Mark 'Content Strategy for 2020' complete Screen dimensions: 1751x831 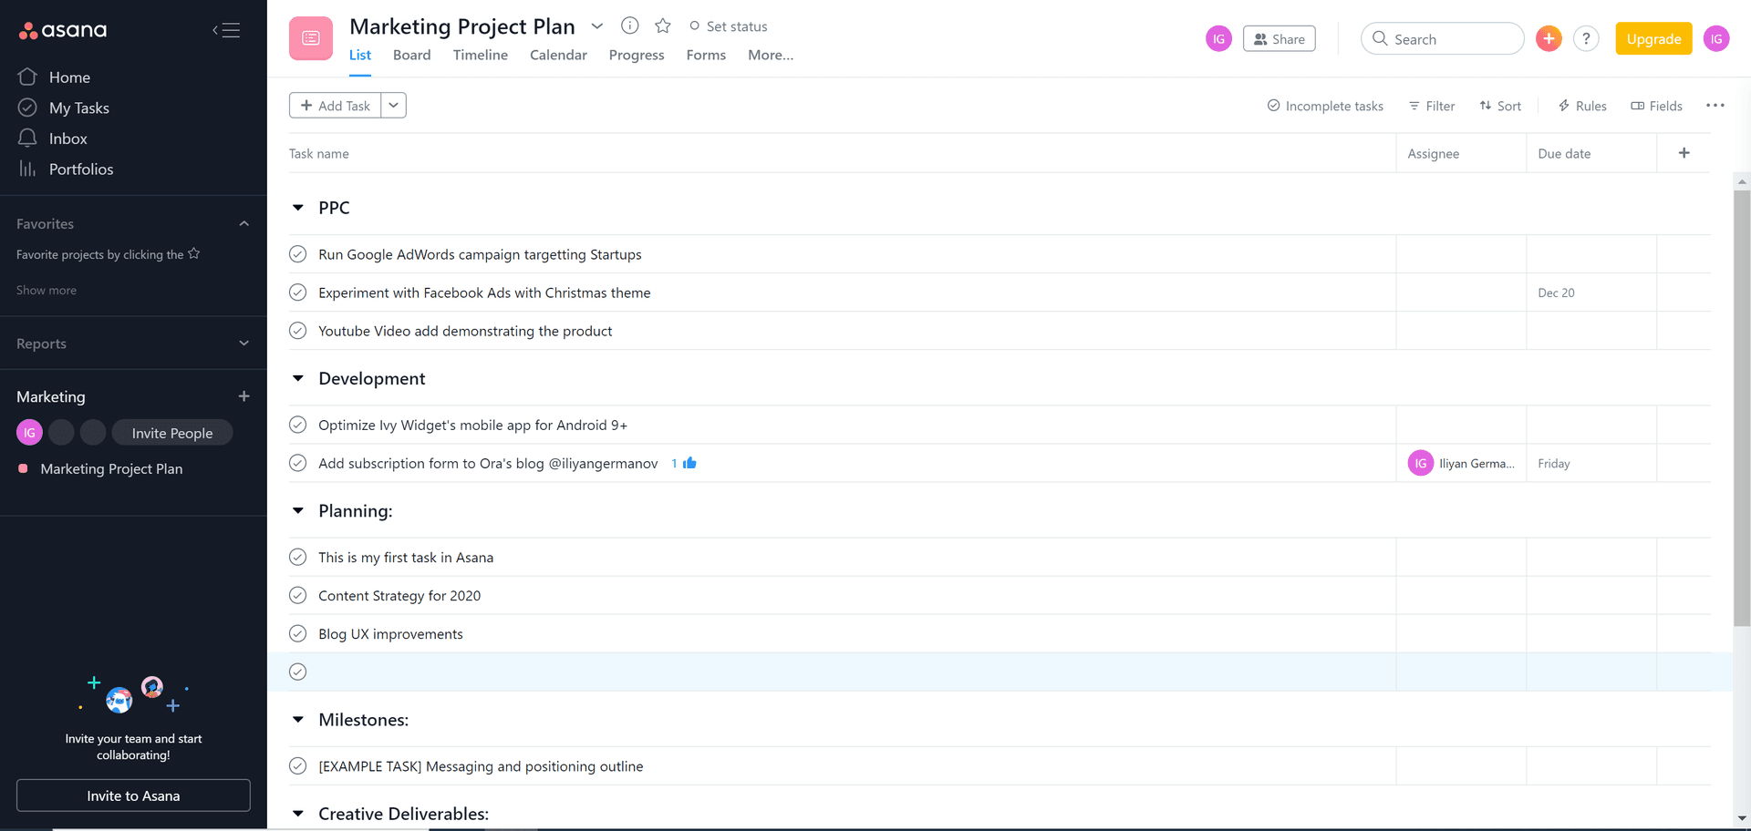tap(297, 595)
